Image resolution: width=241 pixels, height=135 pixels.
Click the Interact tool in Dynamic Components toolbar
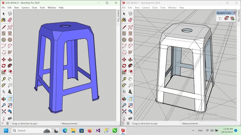(220, 19)
